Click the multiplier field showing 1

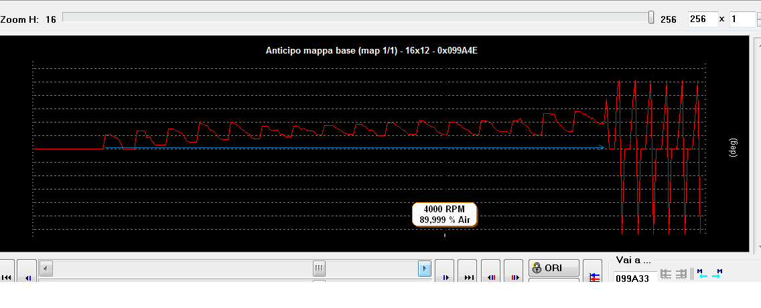(742, 19)
